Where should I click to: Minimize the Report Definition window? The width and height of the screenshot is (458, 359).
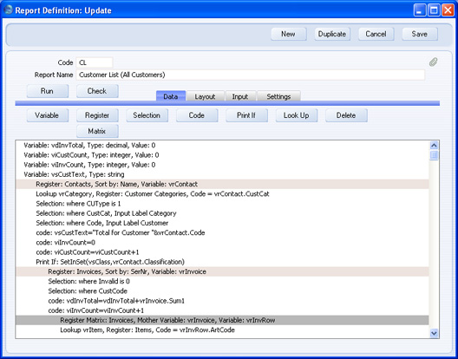(x=420, y=10)
